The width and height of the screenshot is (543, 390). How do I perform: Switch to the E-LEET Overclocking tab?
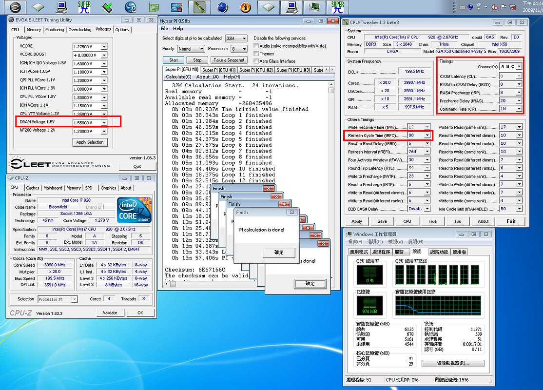pyautogui.click(x=80, y=30)
